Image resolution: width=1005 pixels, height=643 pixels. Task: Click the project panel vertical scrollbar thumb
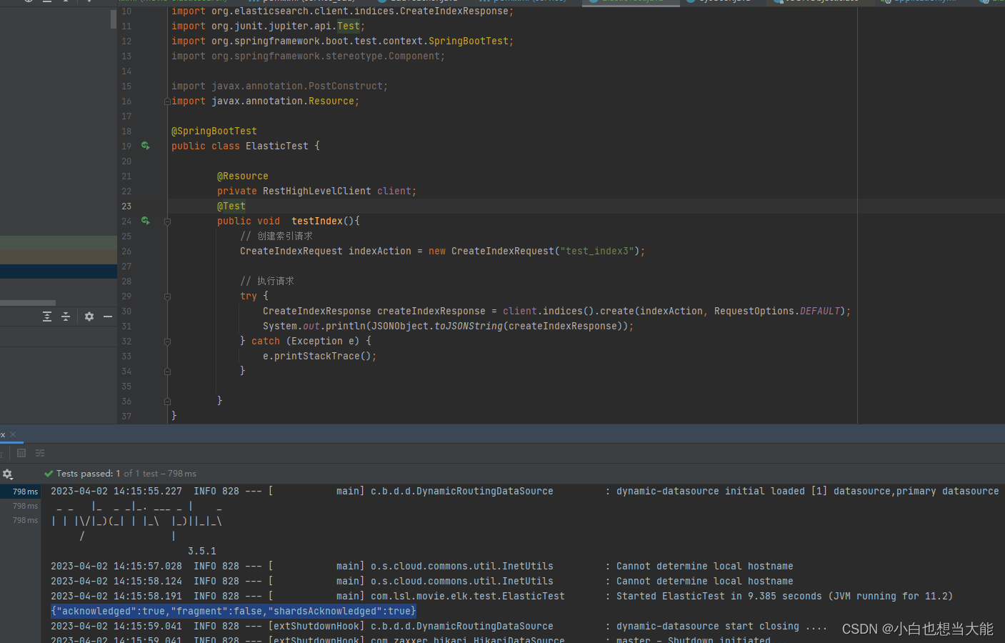tap(114, 19)
